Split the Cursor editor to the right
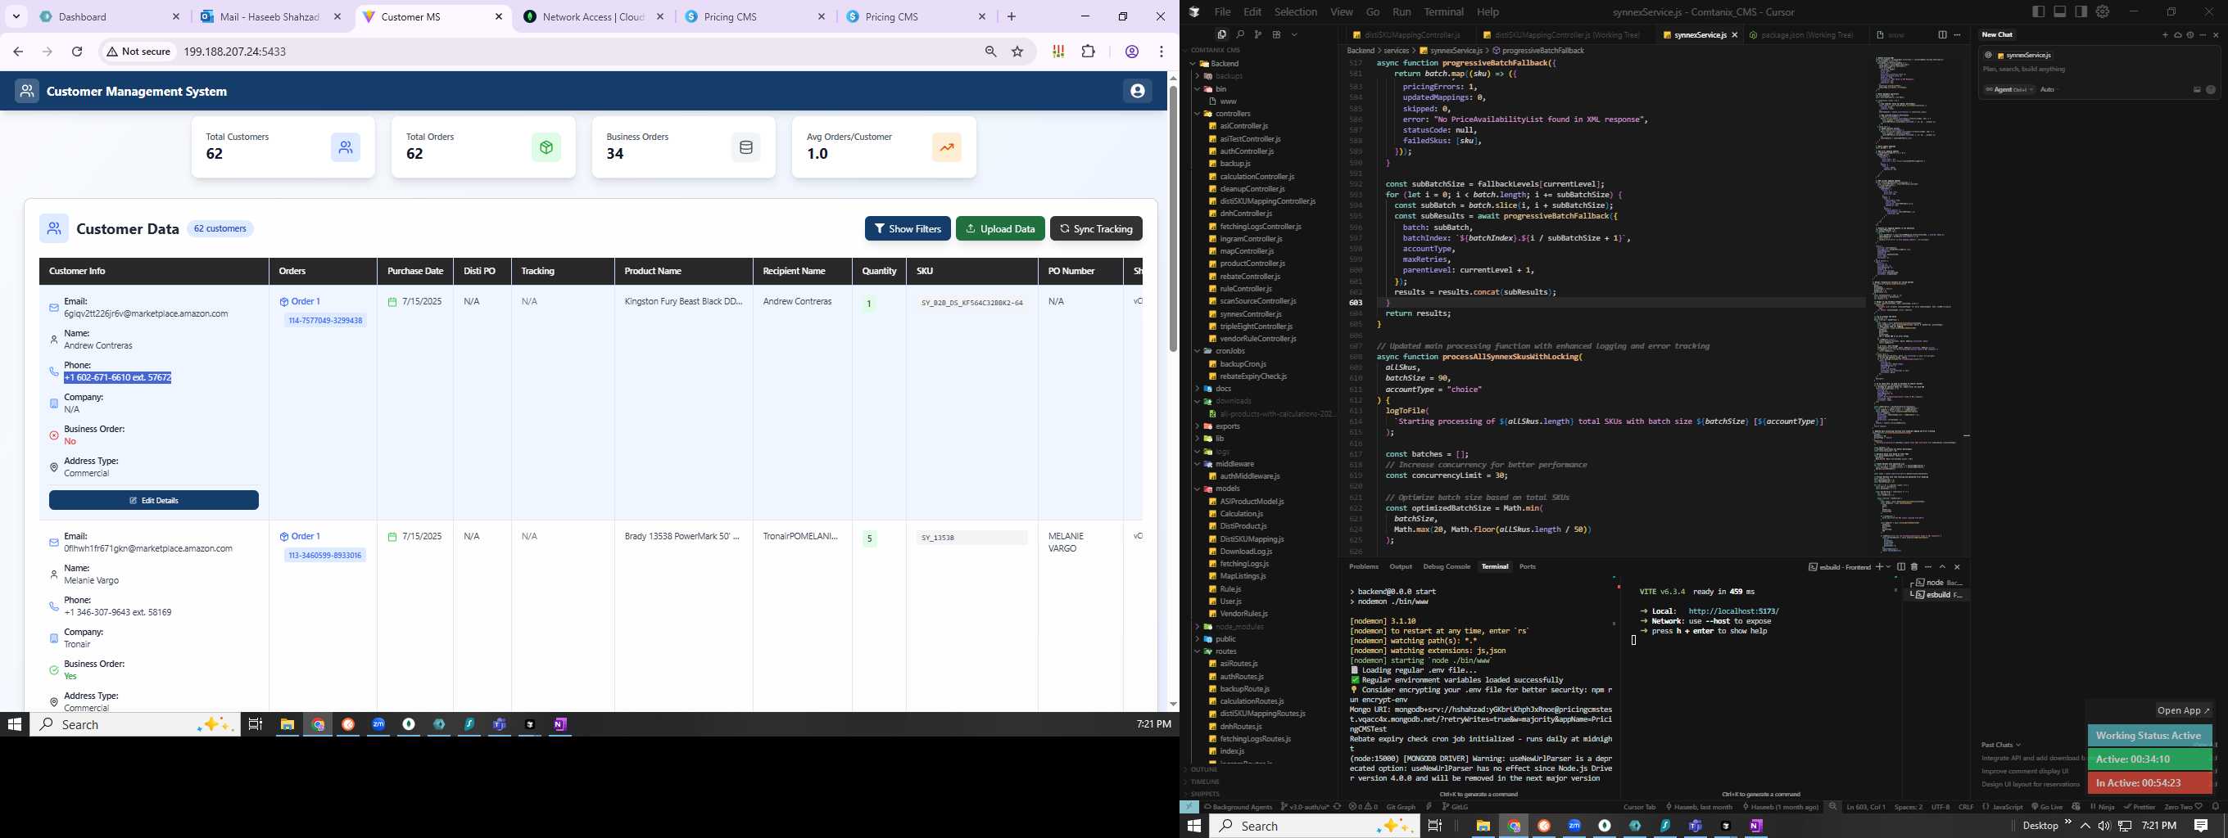 tap(1943, 34)
